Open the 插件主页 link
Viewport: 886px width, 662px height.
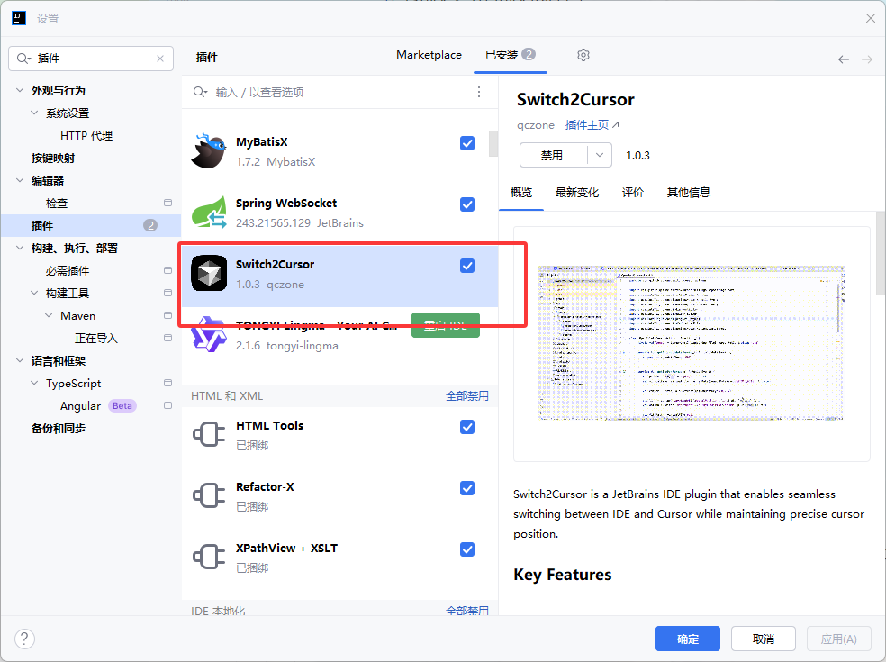[592, 125]
